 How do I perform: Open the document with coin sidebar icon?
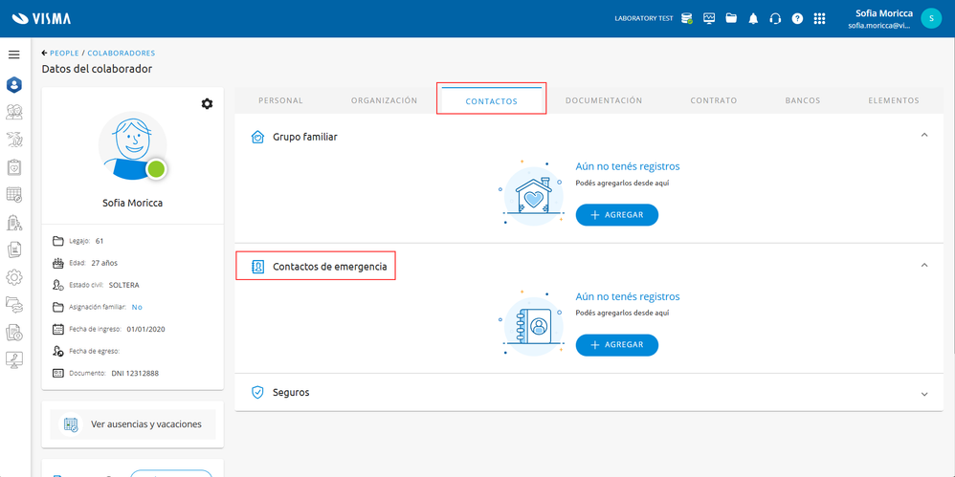(x=14, y=333)
